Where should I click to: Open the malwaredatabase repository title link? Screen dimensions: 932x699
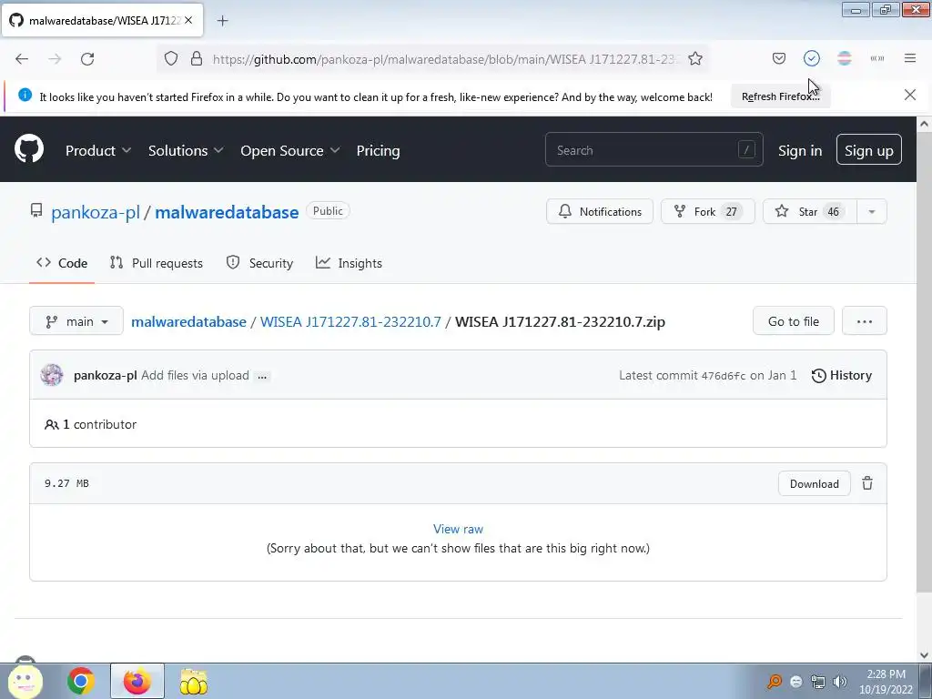pos(227,212)
